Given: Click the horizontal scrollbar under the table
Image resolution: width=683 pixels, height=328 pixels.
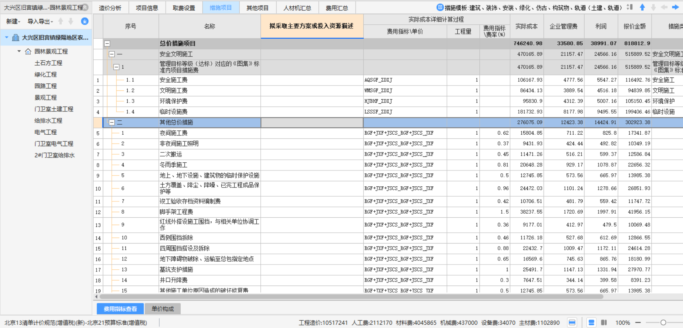Looking at the screenshot, I should (351, 297).
